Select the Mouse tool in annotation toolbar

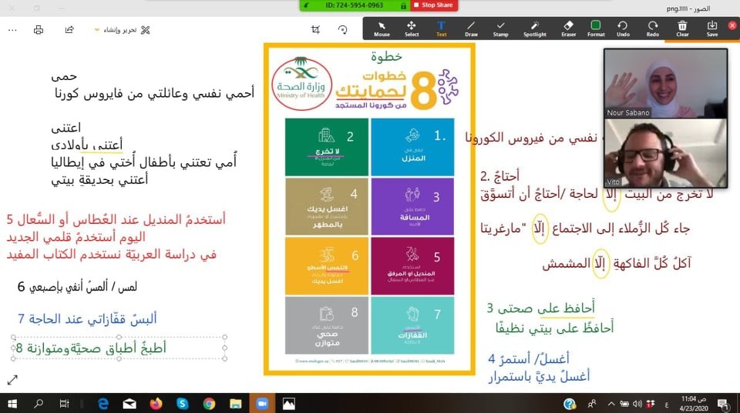tap(382, 28)
